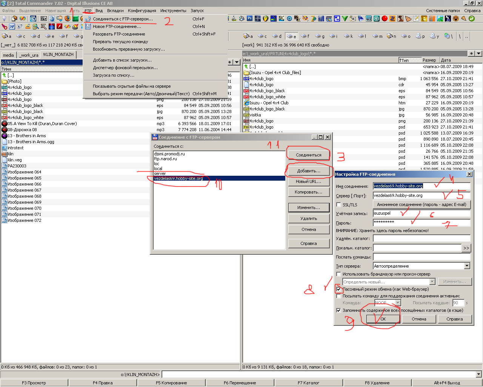Open the 'Конфигурация' menu

tap(142, 11)
